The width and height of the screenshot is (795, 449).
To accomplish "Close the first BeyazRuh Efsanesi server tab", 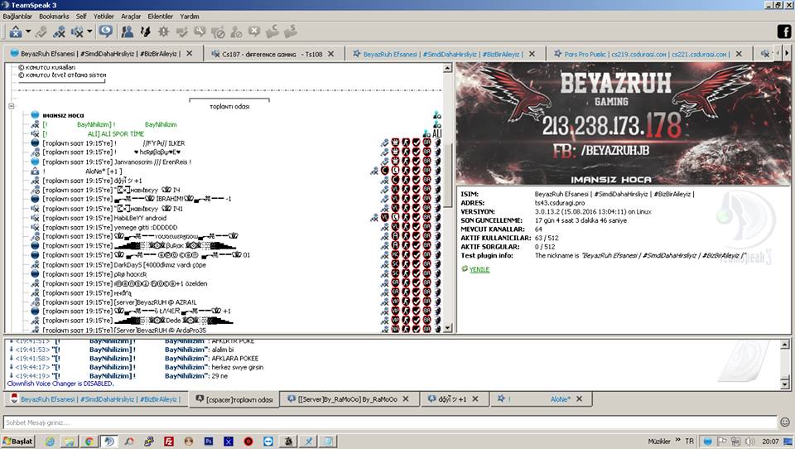I will pos(189,53).
